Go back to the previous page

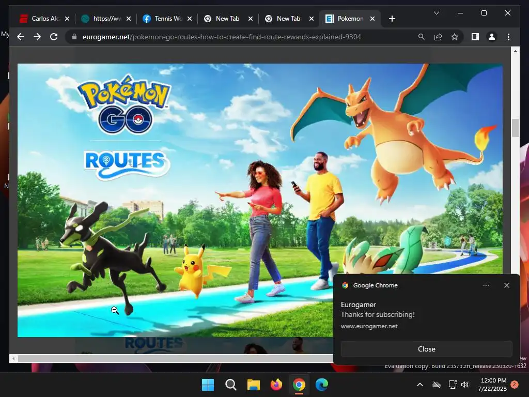21,37
